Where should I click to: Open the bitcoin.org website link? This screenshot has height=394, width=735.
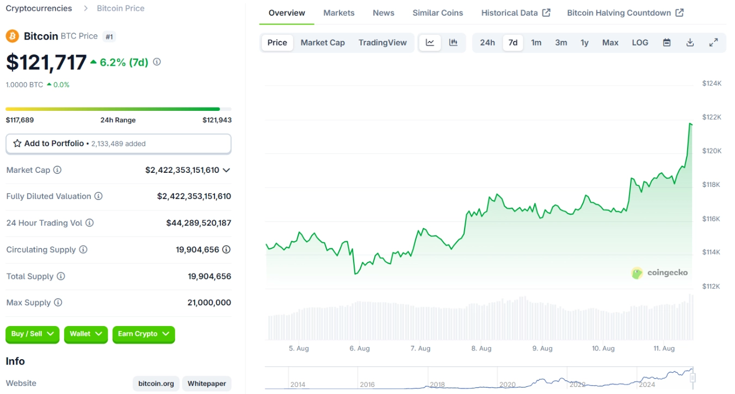click(x=156, y=383)
